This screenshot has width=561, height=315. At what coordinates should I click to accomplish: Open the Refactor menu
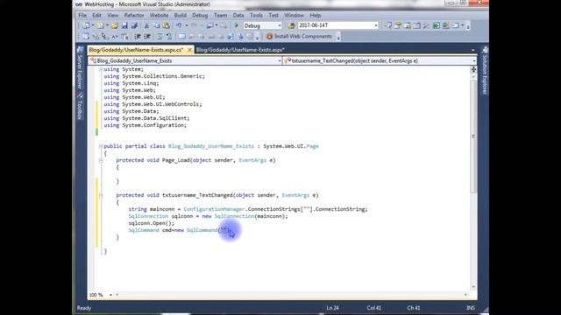tap(134, 16)
